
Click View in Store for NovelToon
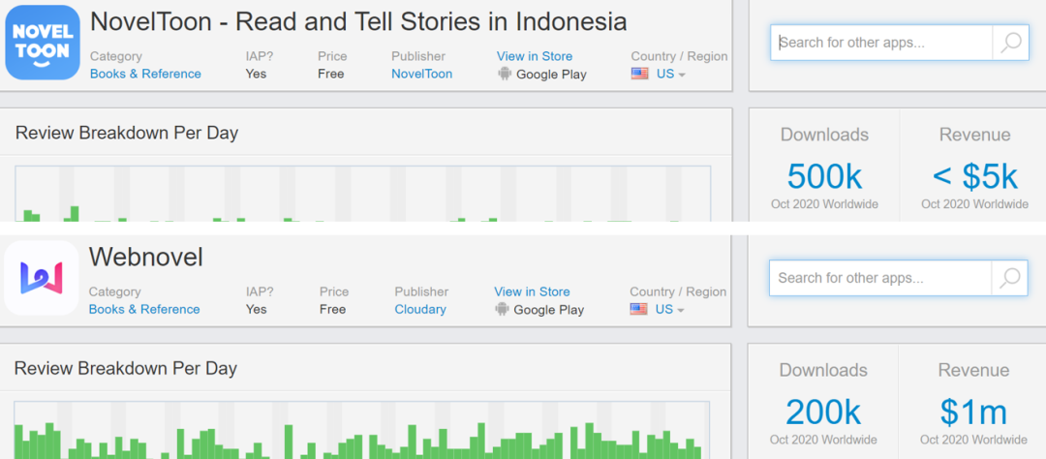click(x=535, y=56)
